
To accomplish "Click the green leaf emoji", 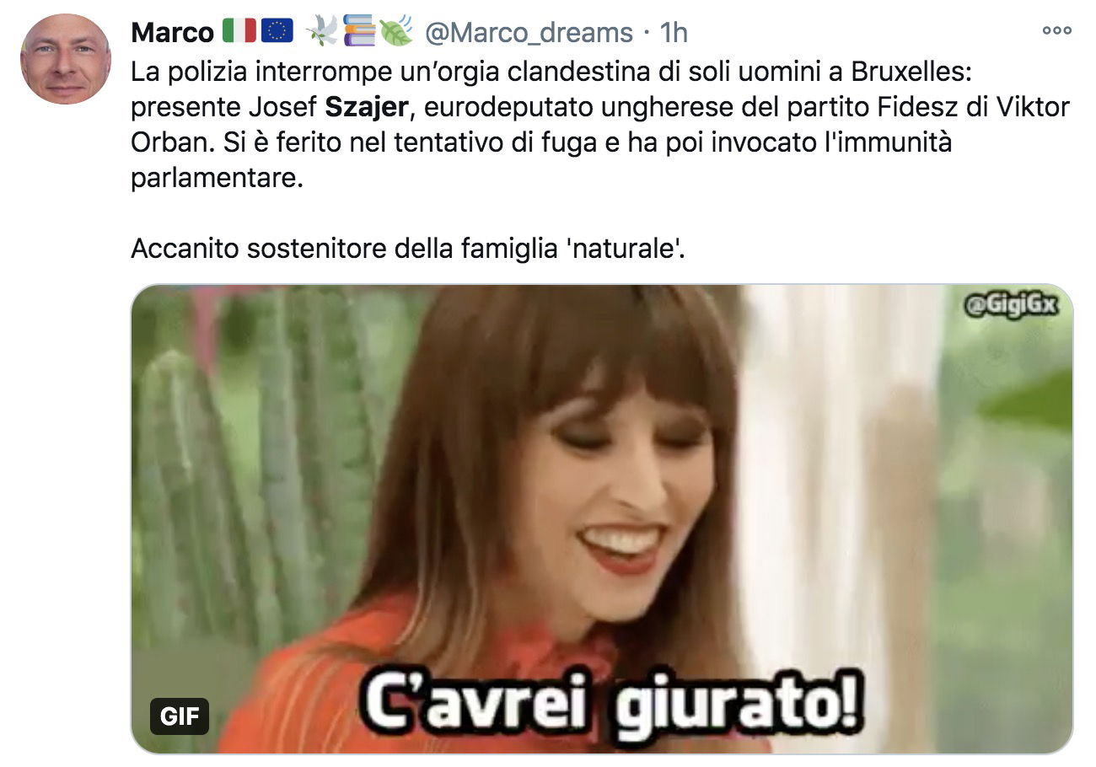I will click(396, 32).
